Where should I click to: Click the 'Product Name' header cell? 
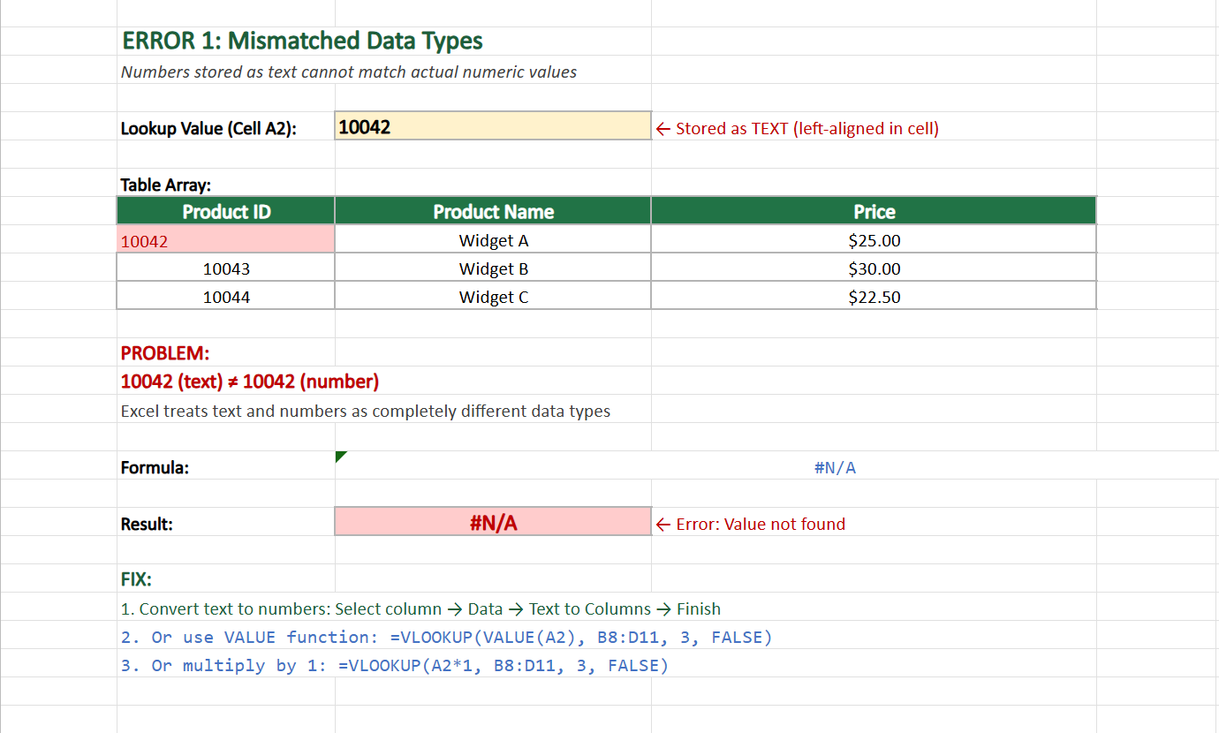[493, 212]
